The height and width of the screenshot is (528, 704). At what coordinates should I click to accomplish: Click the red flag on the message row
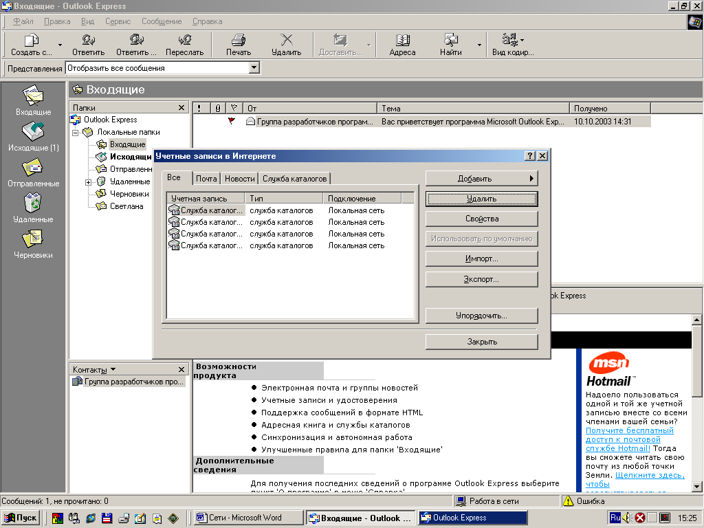pyautogui.click(x=232, y=121)
